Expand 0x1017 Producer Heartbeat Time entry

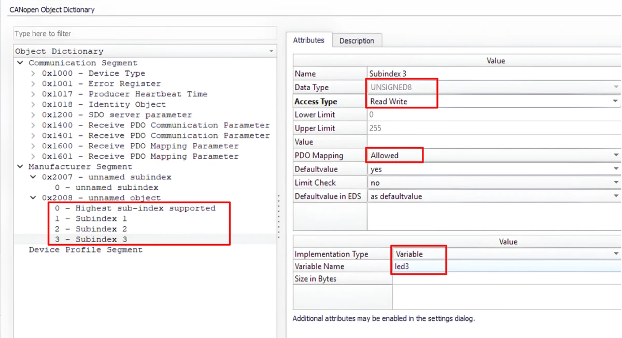pos(33,94)
